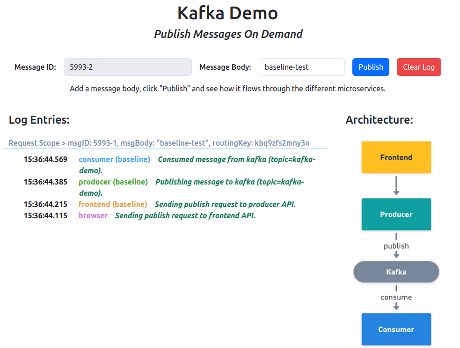Click the timestamp 15:36:44.385
The height and width of the screenshot is (348, 460).
tap(45, 182)
